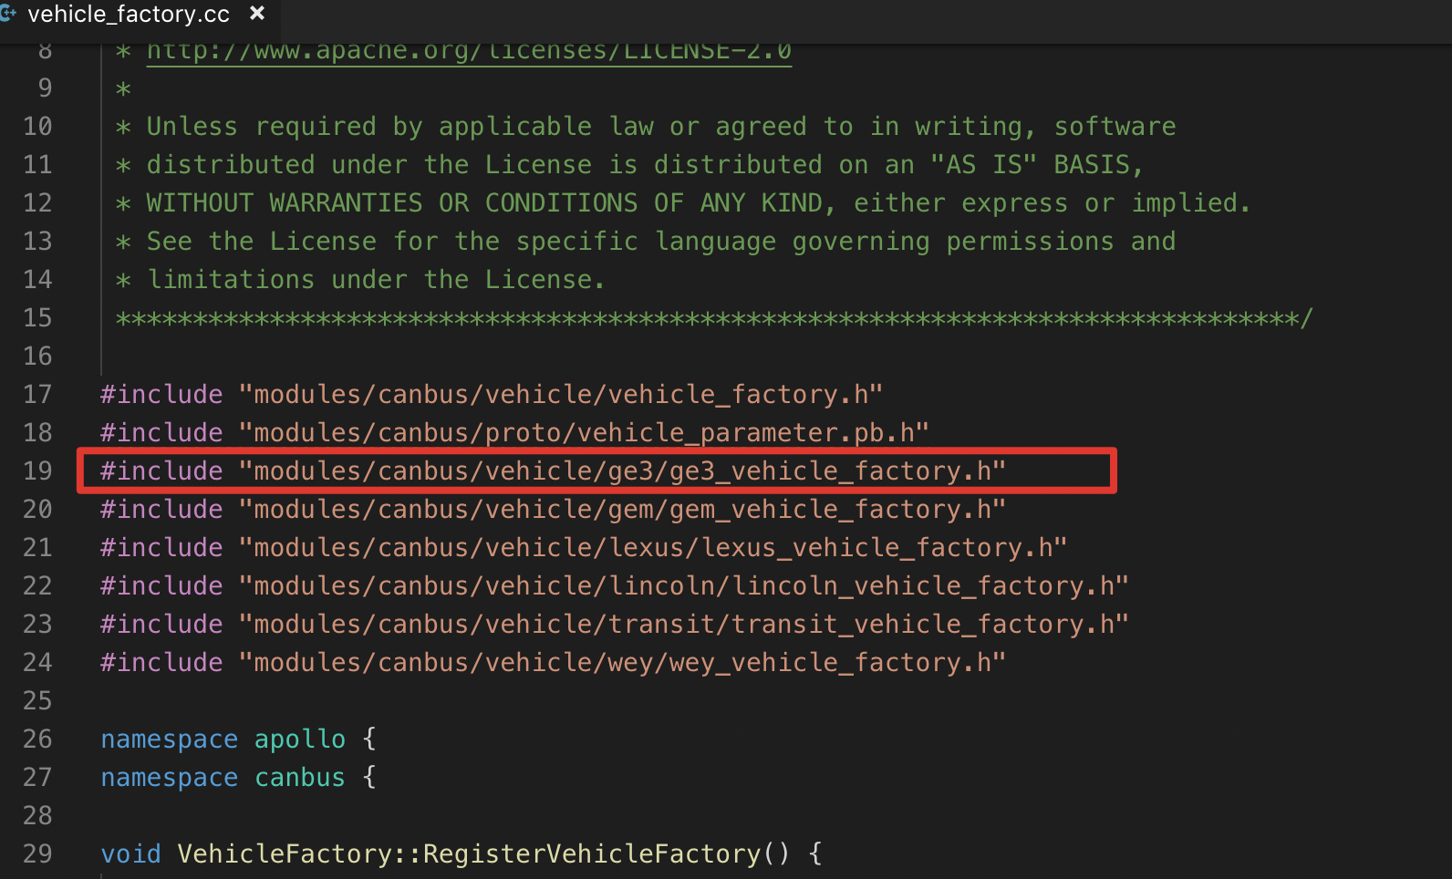Click the void keyword on line 29
Viewport: 1452px width, 879px height.
pyautogui.click(x=130, y=854)
